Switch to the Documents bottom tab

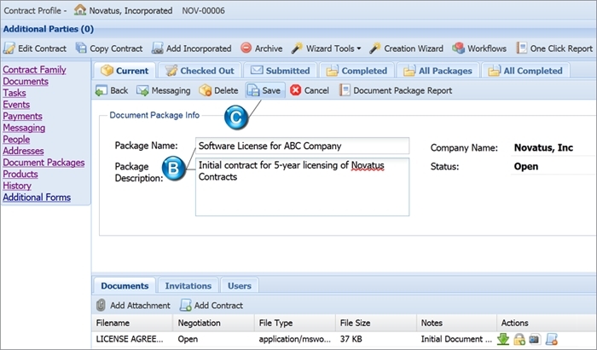click(x=125, y=285)
